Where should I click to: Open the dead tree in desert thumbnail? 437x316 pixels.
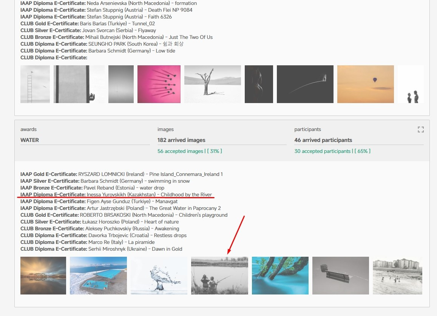pos(212,84)
